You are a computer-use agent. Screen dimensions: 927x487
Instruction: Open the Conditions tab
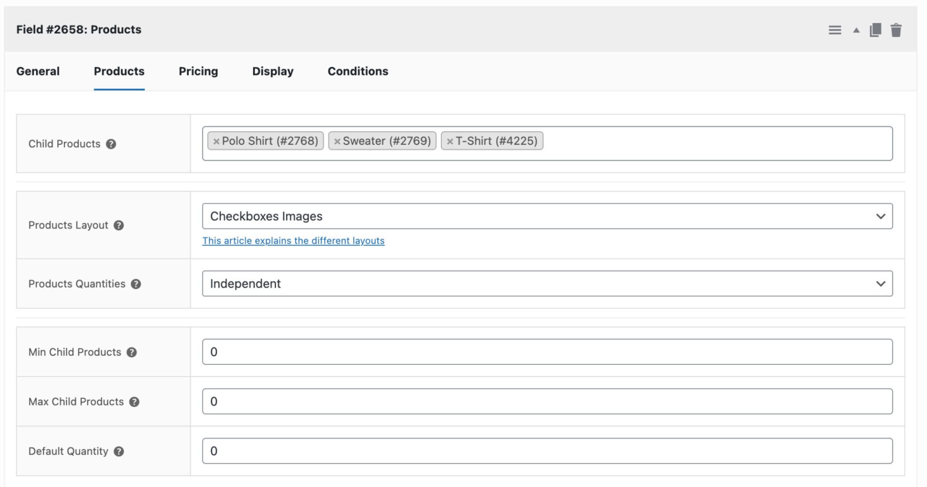coord(358,71)
